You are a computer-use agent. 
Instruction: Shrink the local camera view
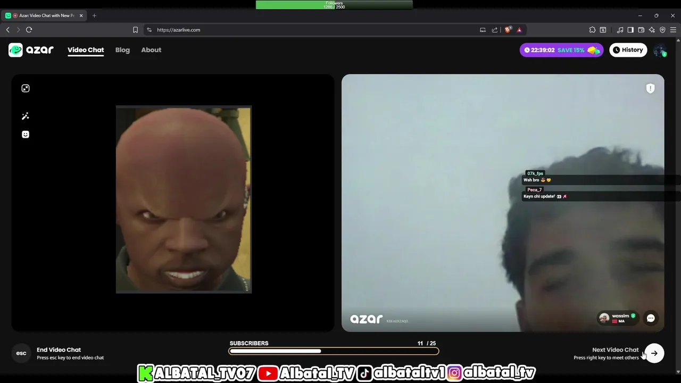click(x=26, y=88)
